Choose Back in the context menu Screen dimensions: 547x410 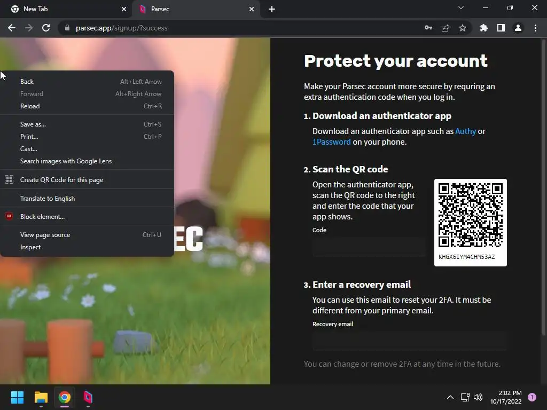(x=87, y=82)
